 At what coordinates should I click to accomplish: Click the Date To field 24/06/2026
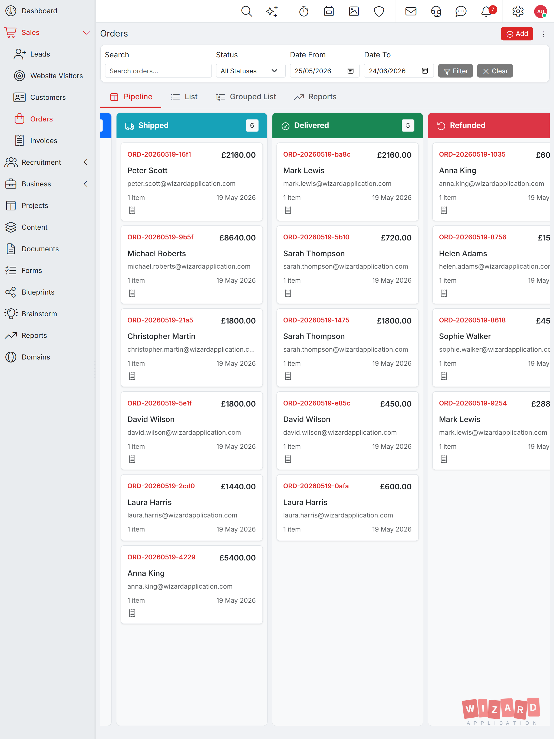point(399,71)
